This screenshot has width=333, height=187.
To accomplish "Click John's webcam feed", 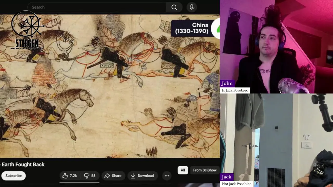I will point(276,46).
